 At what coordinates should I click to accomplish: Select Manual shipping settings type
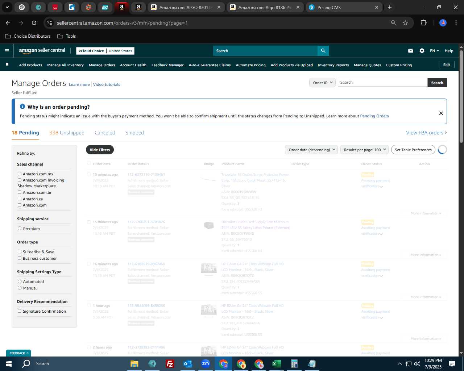click(x=20, y=288)
